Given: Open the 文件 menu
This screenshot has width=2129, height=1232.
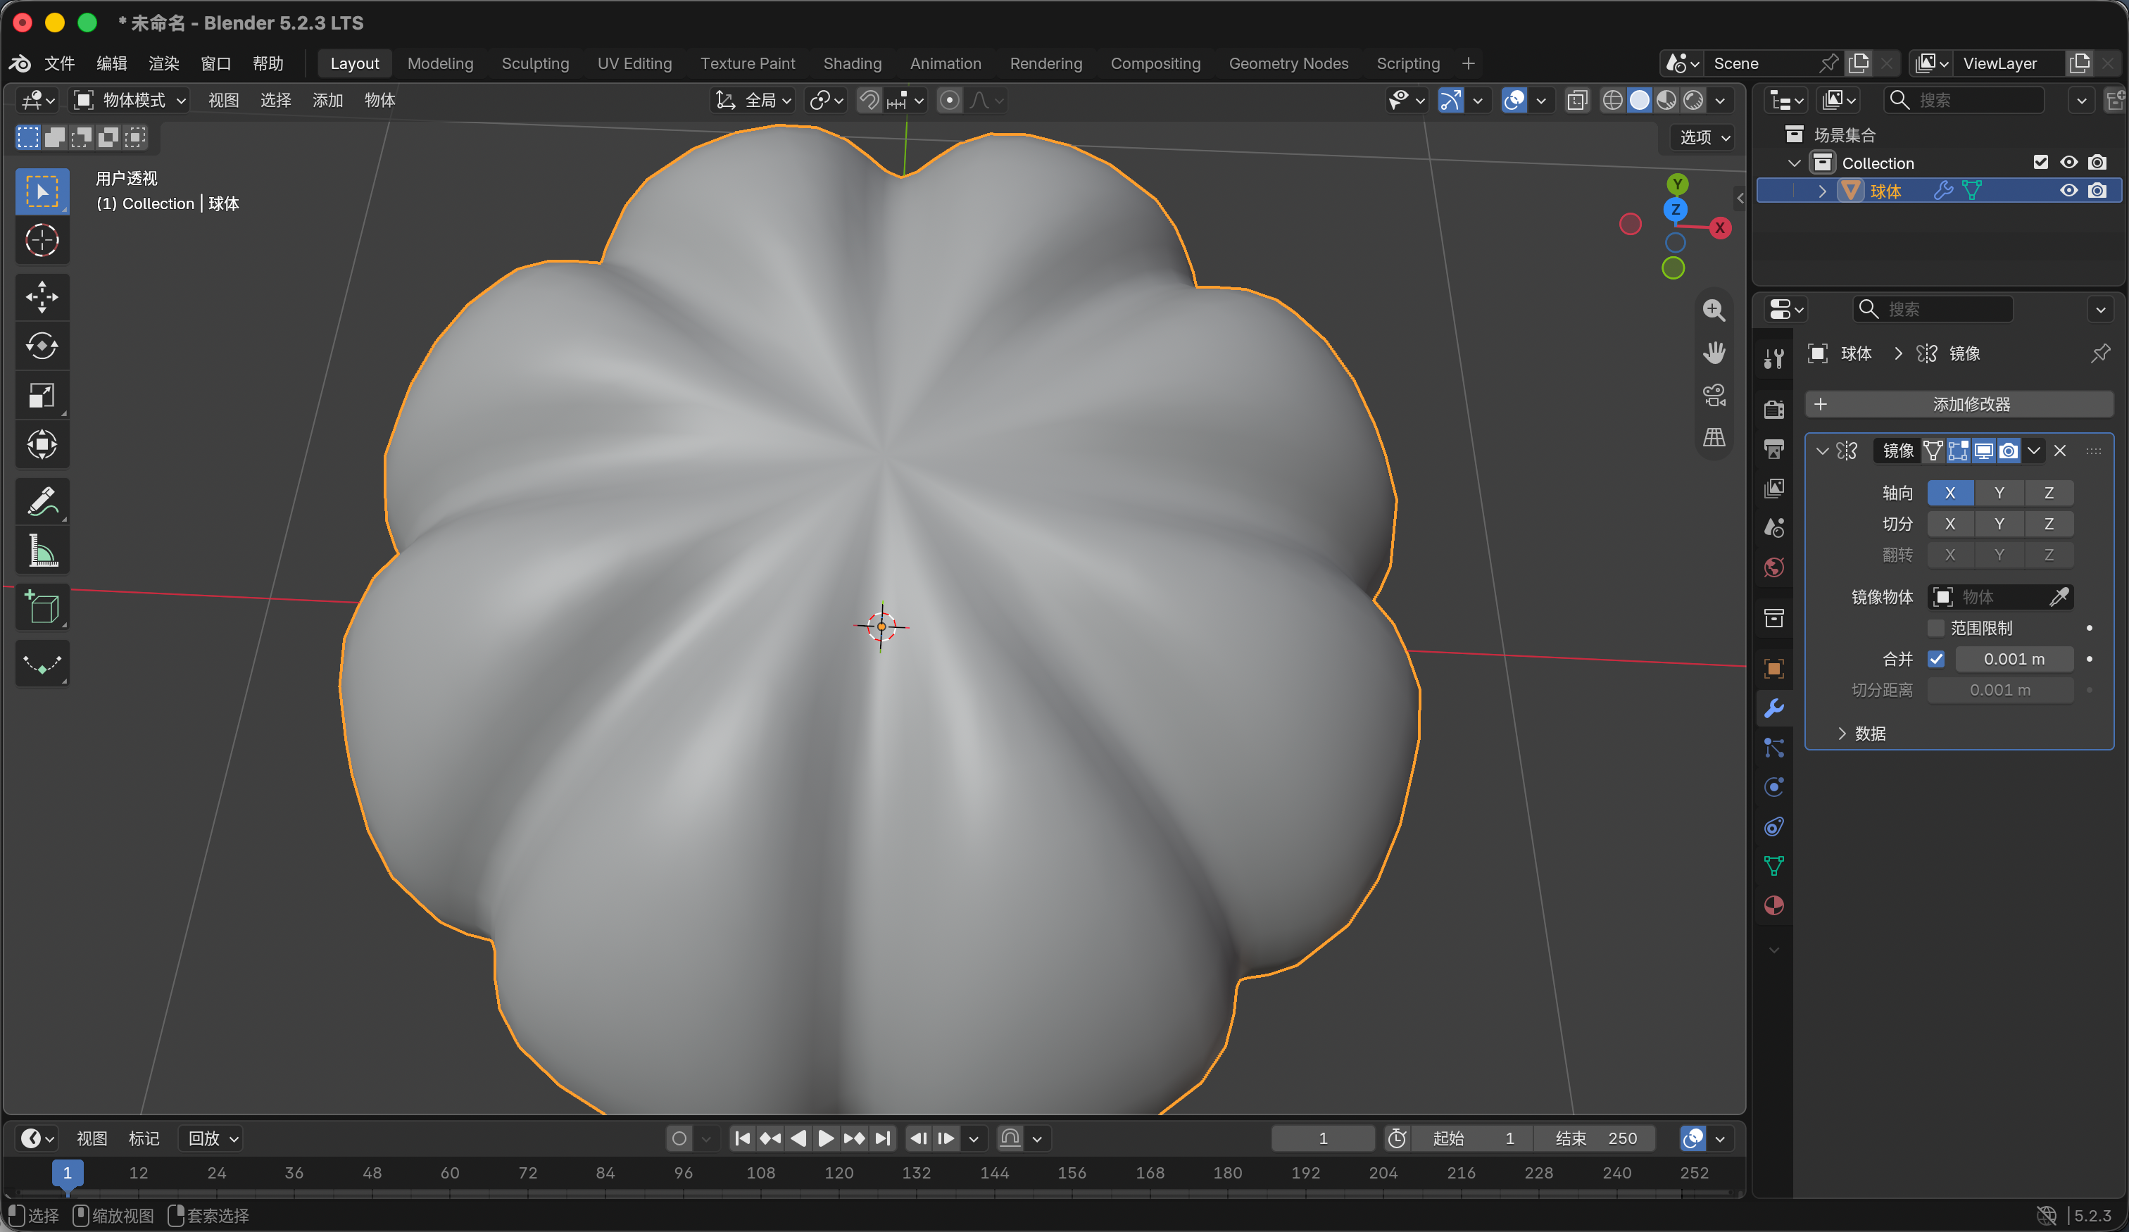Looking at the screenshot, I should (x=59, y=63).
